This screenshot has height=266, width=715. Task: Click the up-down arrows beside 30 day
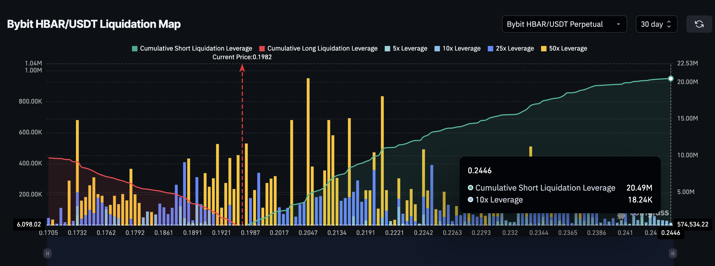(x=669, y=24)
